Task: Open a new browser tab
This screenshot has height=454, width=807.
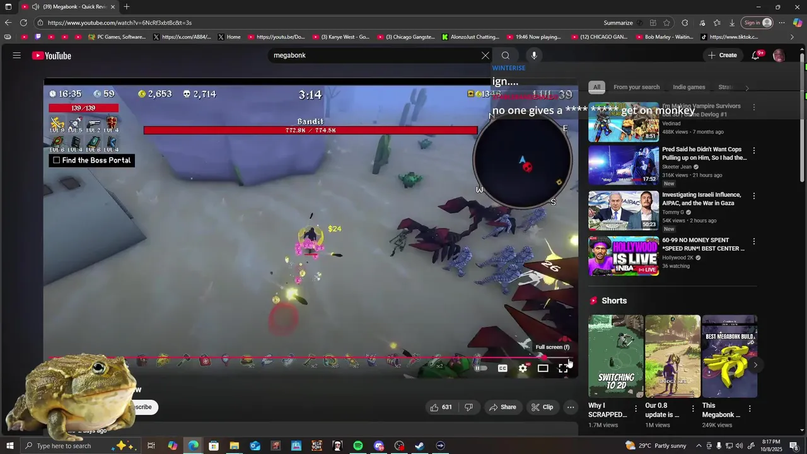Action: pos(127,7)
